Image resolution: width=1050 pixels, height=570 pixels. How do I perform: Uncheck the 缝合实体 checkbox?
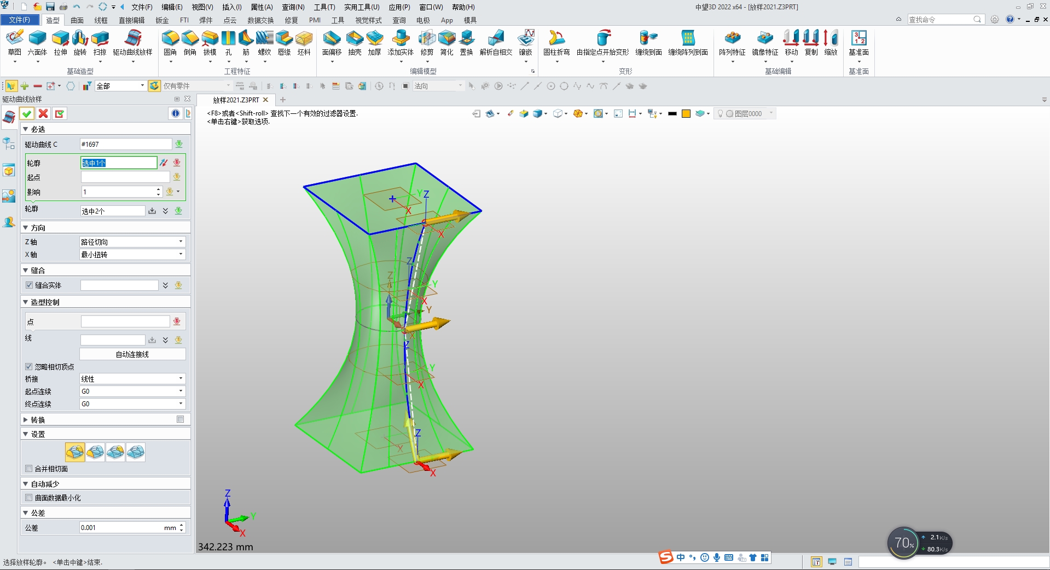click(30, 285)
